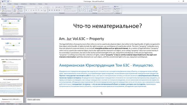Image resolution: width=187 pixels, height=105 pixels.
Task: Open the Shape Fill options
Action: point(105,6)
